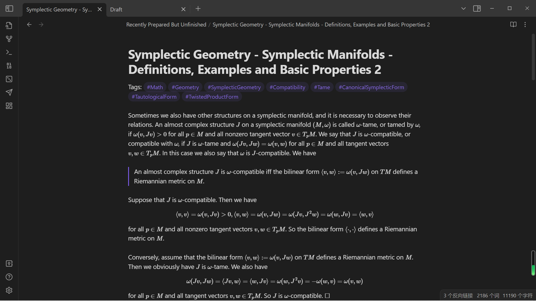Screen dimensions: 536x301
Task: Open the tab list chevron dropdown
Action: click(463, 8)
